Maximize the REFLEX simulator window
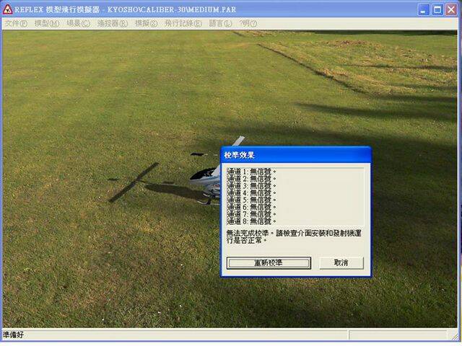The height and width of the screenshot is (346, 462). [437, 9]
